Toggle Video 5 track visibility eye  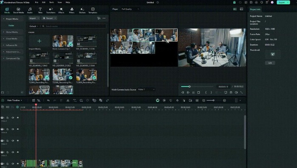18,118
